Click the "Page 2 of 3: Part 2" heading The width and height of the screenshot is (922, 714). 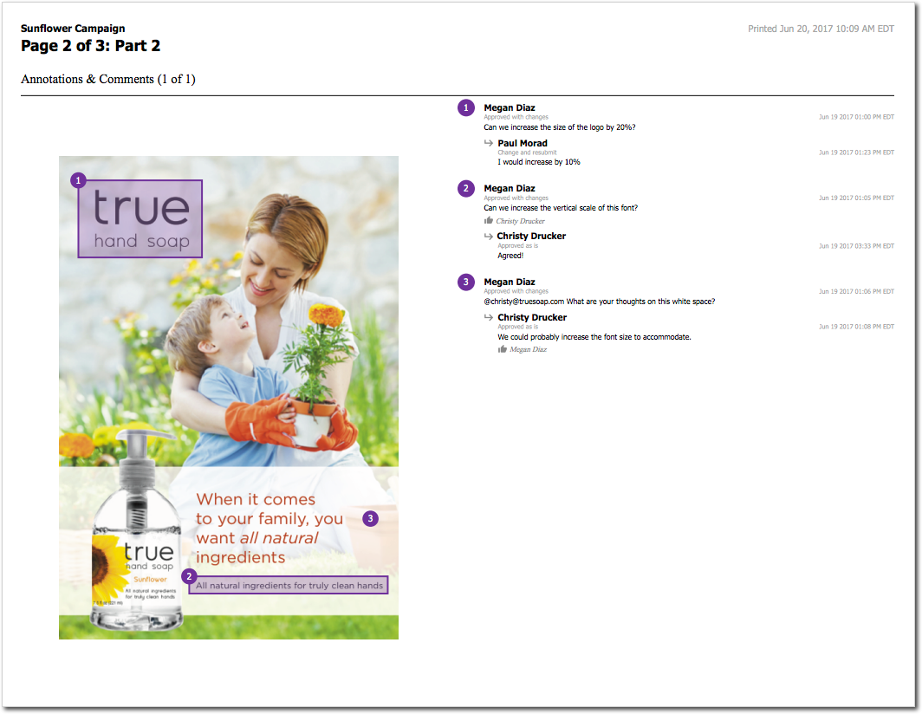pyautogui.click(x=90, y=47)
